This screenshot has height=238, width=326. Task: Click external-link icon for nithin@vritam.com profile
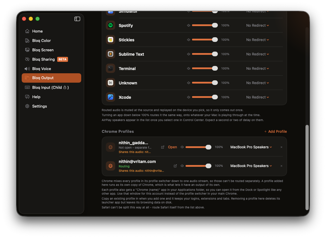[175, 166]
